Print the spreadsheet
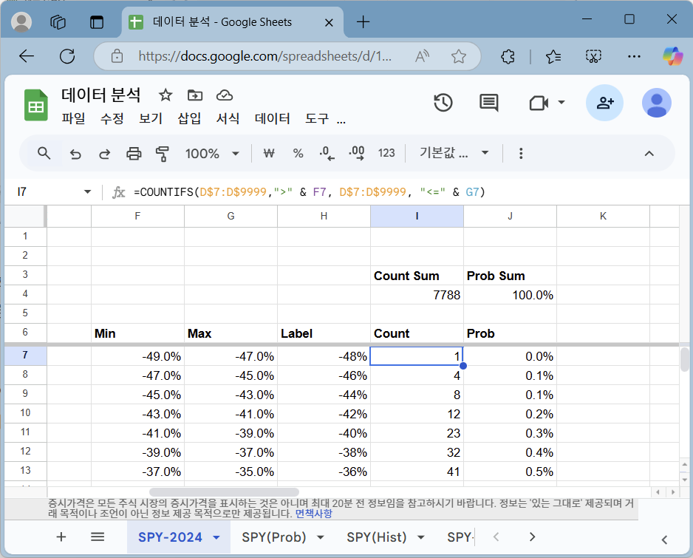This screenshot has width=693, height=558. (x=134, y=154)
